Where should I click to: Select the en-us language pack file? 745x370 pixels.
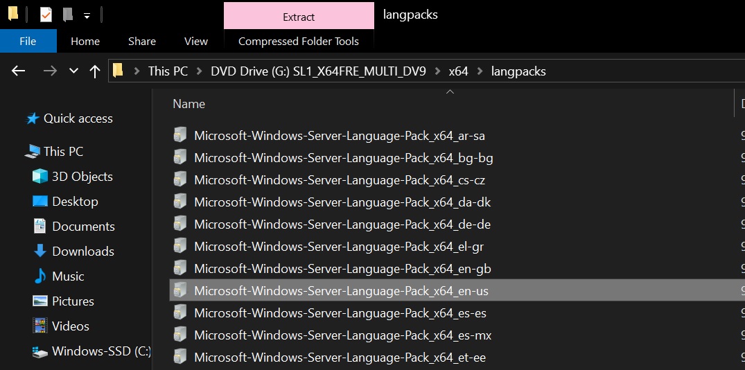click(457, 290)
